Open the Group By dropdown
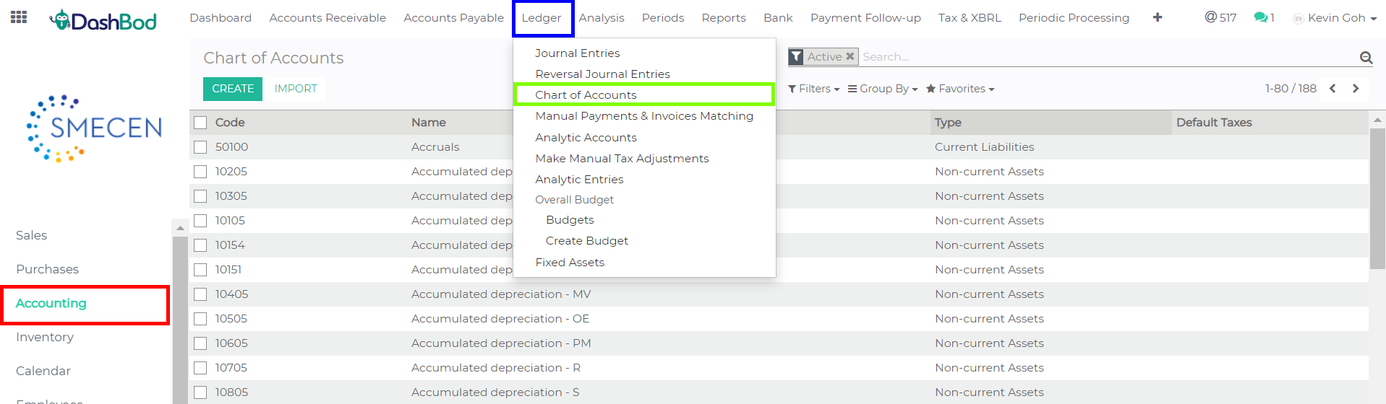Viewport: 1386px width, 404px height. [x=883, y=89]
